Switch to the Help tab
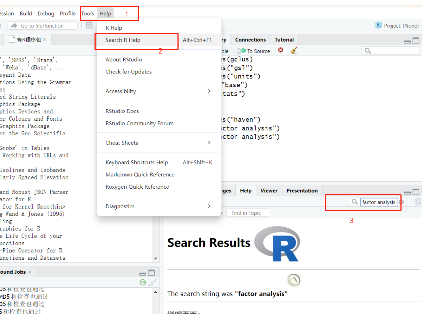 pos(246,190)
